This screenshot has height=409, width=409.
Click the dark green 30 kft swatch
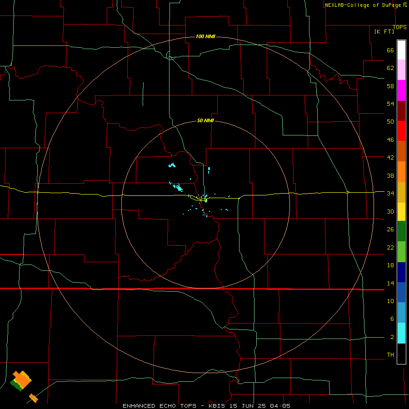(x=401, y=231)
